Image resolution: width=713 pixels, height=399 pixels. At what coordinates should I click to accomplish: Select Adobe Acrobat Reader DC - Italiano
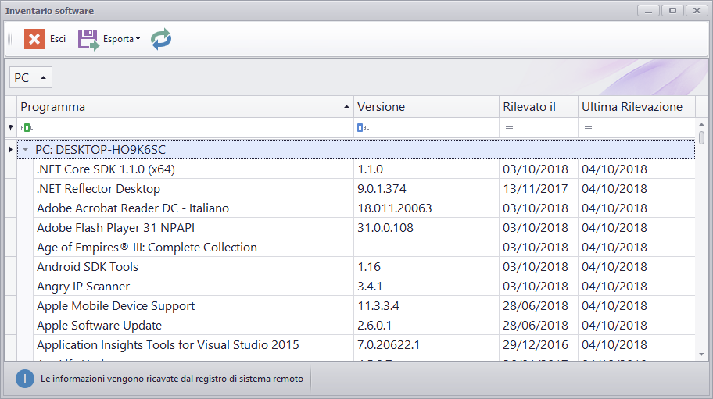364,208
